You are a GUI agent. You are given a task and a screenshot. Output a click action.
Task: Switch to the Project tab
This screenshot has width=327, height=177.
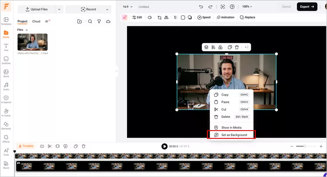point(22,21)
